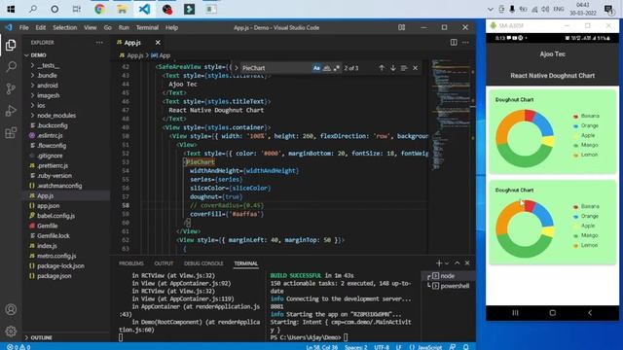The image size is (623, 350).
Task: Close the find widget
Action: 416,68
